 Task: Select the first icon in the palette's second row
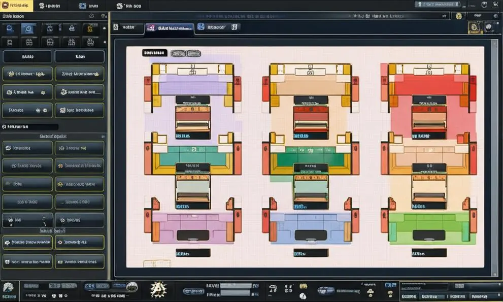coord(10,42)
